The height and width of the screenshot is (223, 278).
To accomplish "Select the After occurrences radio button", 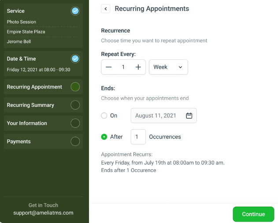I will pos(104,137).
